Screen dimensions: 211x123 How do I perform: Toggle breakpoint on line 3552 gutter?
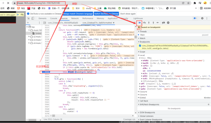[47, 72]
